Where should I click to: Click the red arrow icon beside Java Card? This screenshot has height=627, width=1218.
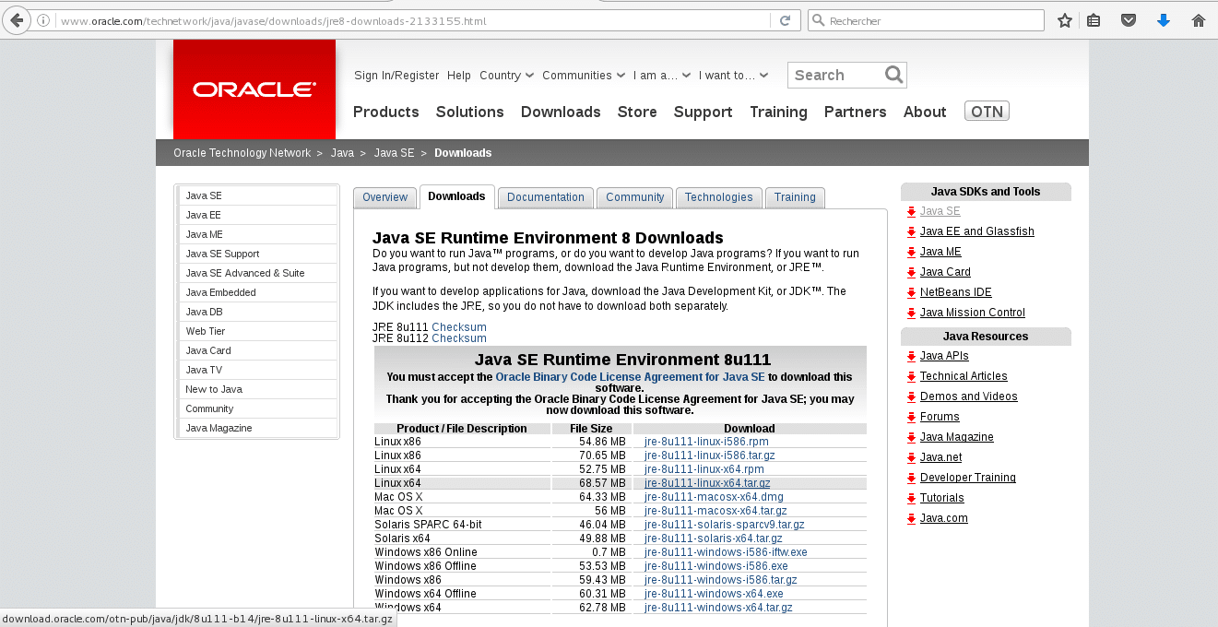pos(911,273)
